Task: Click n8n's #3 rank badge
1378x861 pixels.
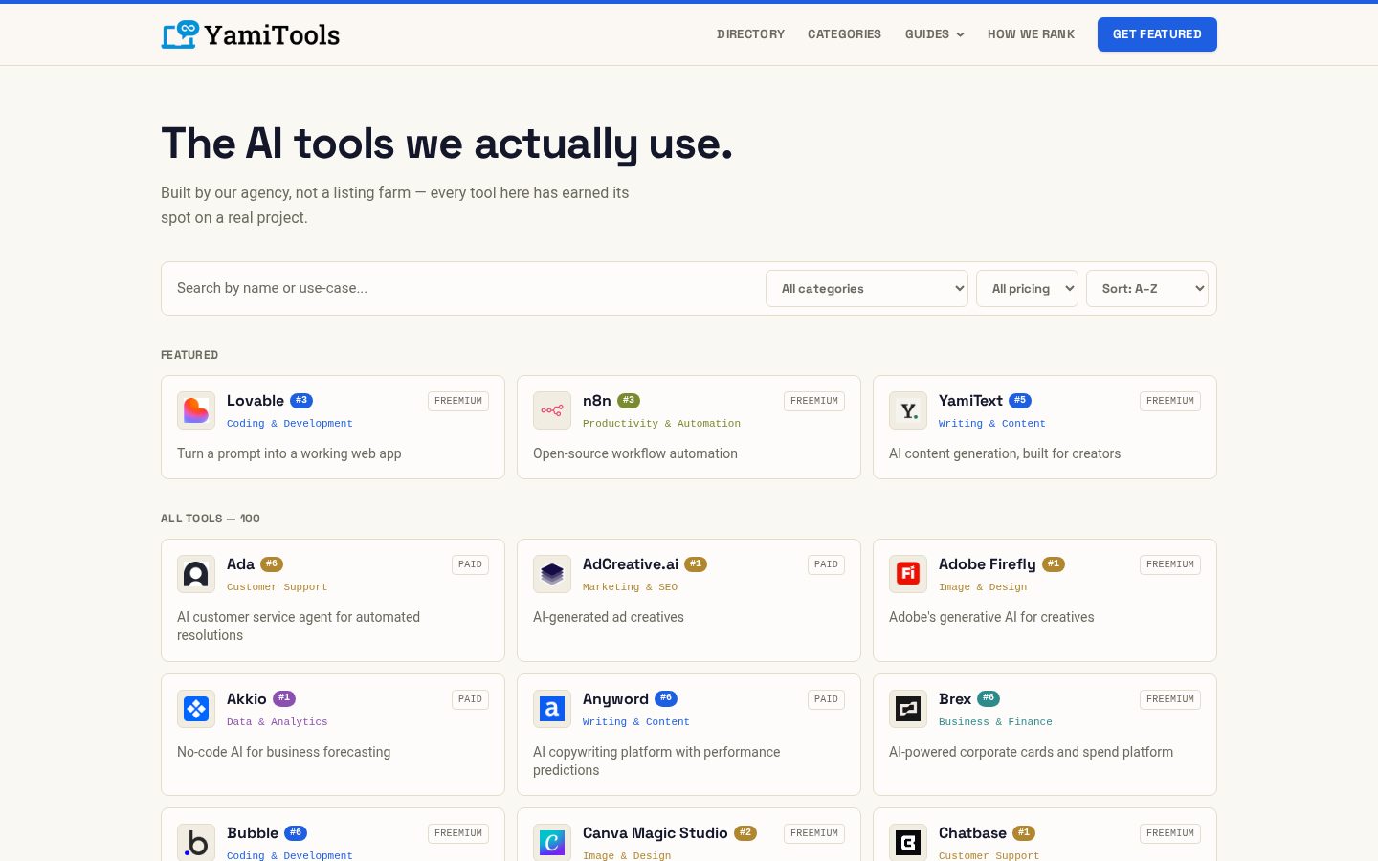Action: click(629, 401)
